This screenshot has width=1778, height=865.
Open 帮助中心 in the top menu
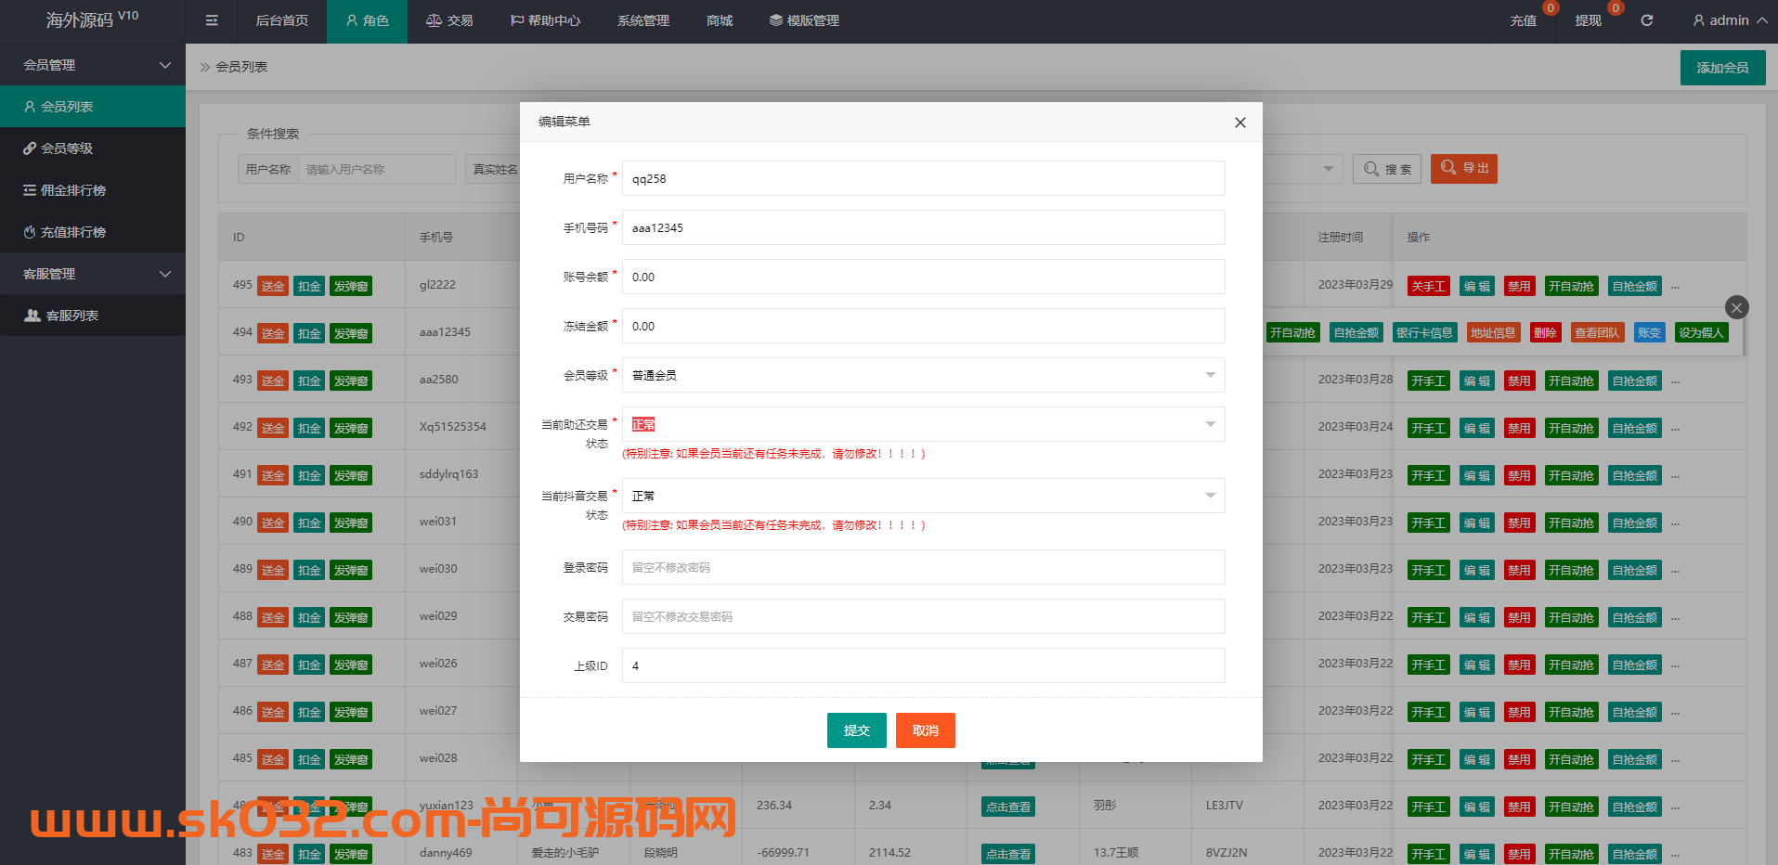tap(545, 20)
